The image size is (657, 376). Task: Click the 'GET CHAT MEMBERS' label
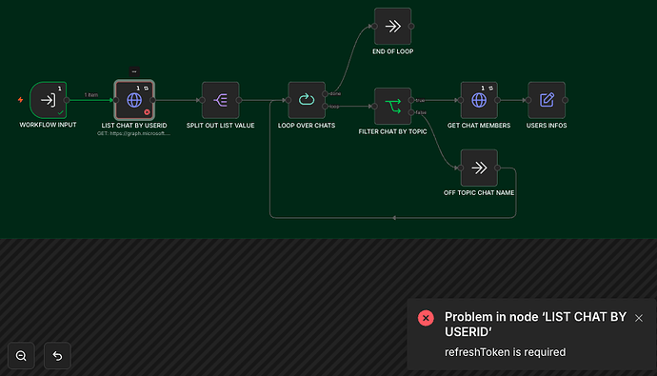coord(479,126)
